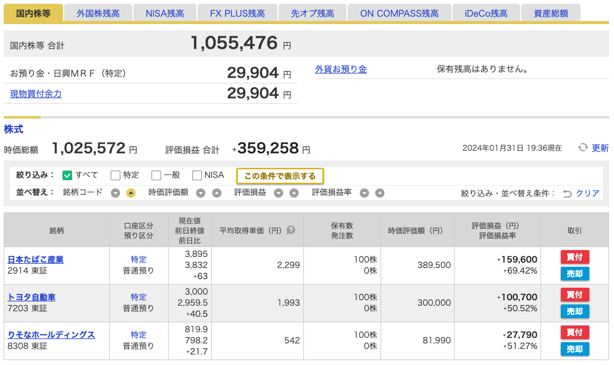614x365 pixels.
Task: Click 8308 東証 code text
Action: [27, 346]
